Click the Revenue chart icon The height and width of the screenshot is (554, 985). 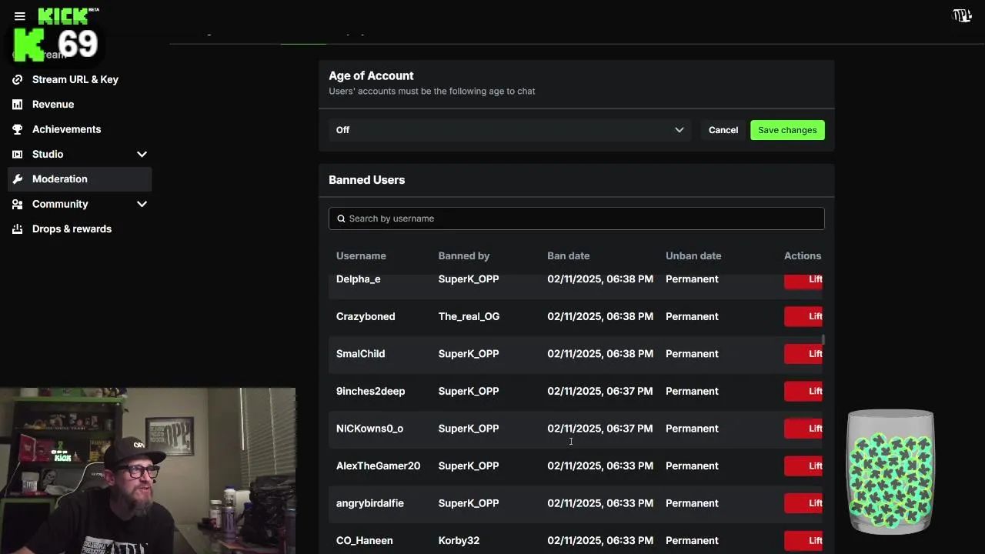click(x=18, y=105)
